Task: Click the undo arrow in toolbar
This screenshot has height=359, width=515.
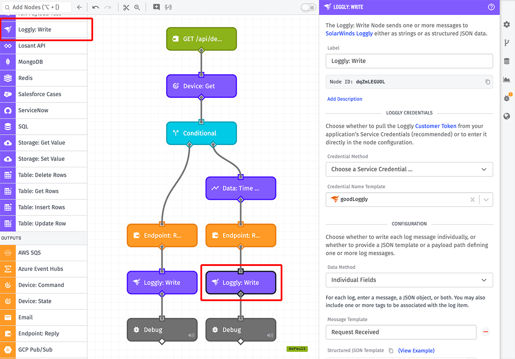Action: [95, 7]
